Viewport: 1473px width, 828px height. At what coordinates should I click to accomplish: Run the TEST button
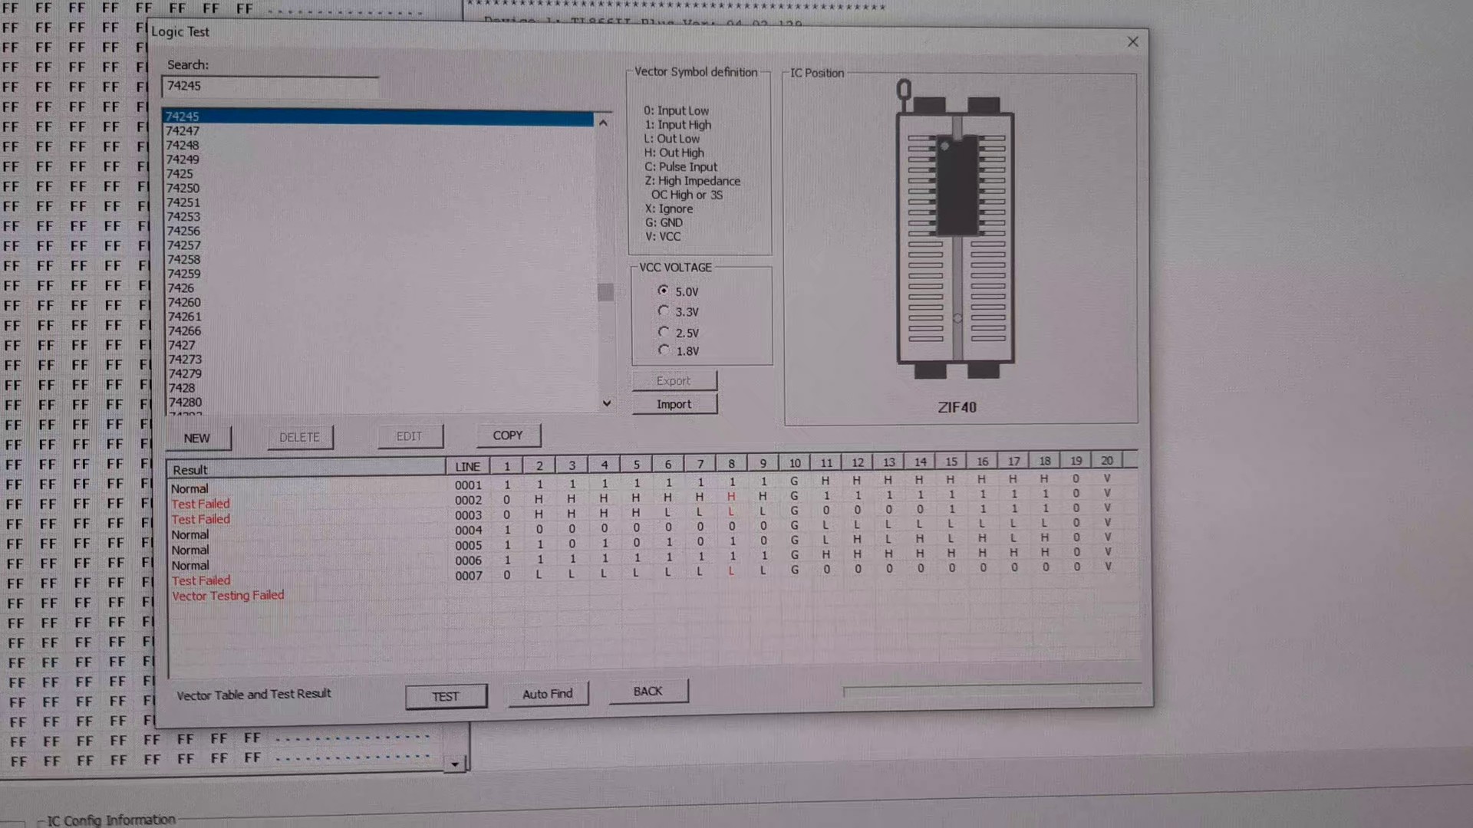446,696
